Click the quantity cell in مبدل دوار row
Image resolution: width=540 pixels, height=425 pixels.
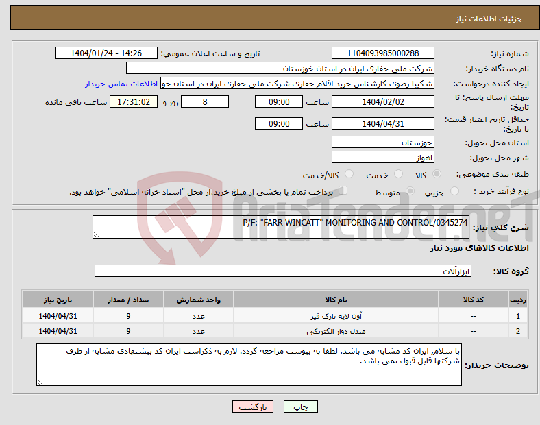[x=128, y=331]
